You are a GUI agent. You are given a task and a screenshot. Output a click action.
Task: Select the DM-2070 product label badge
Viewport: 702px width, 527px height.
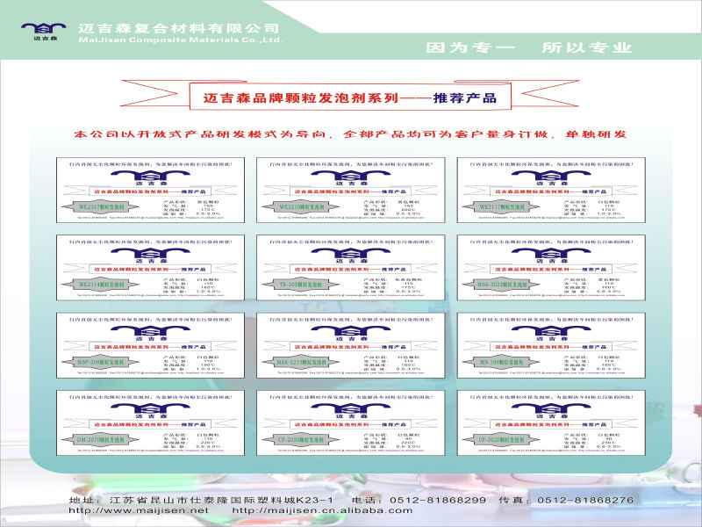point(100,440)
